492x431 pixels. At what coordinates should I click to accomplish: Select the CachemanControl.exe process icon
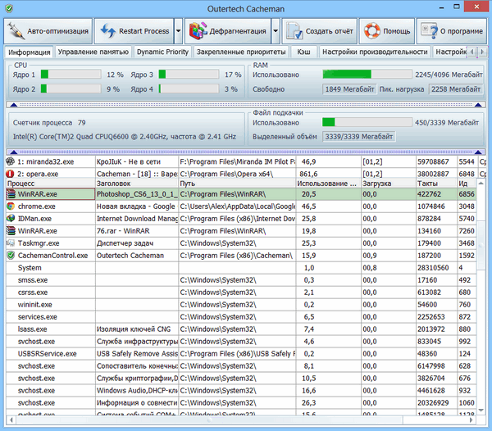pos(11,256)
